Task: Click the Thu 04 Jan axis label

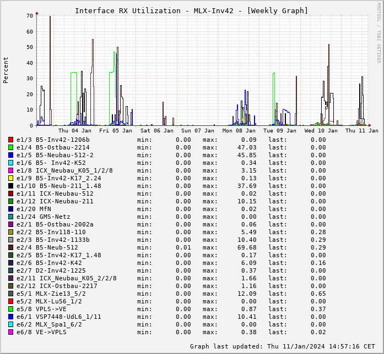Action: click(75, 131)
